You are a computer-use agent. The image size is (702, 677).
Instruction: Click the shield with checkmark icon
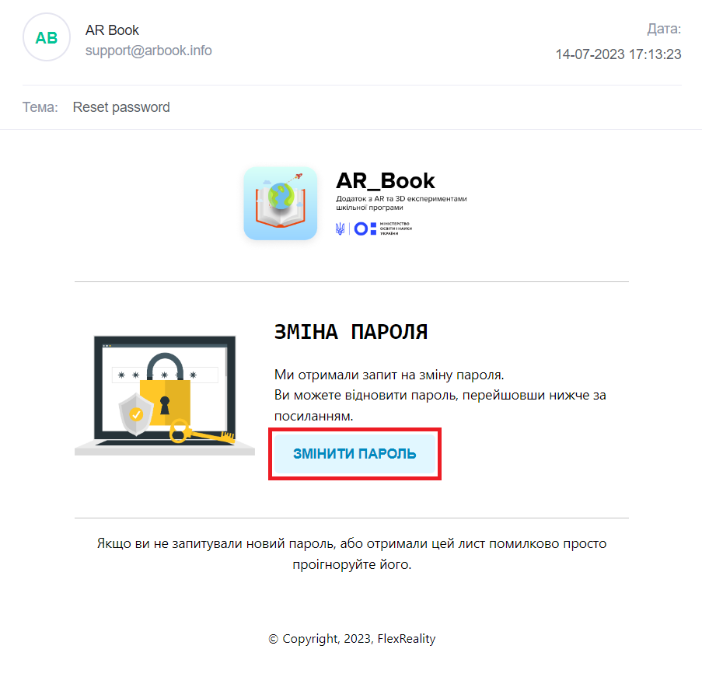tap(136, 414)
